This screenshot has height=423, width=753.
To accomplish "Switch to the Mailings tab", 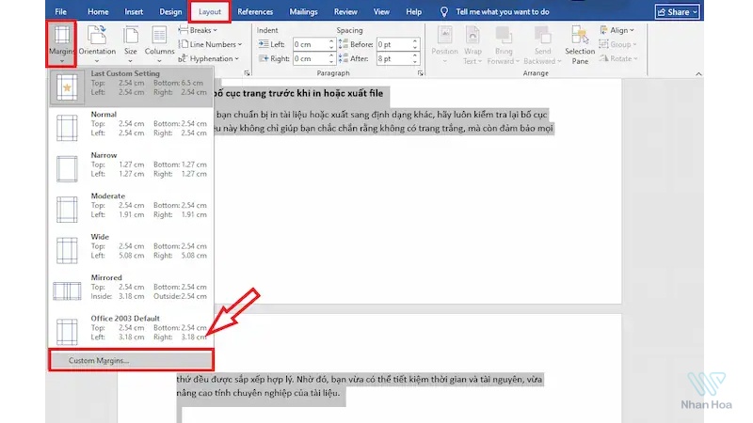I will pyautogui.click(x=303, y=11).
